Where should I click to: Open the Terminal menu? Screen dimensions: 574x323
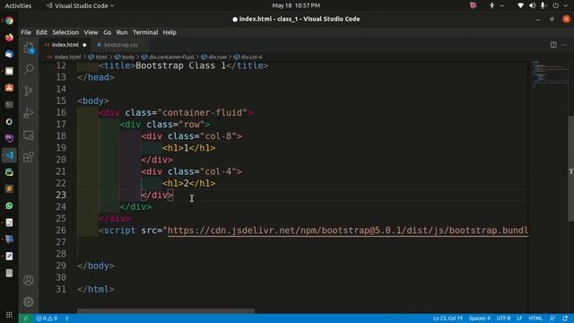click(145, 32)
